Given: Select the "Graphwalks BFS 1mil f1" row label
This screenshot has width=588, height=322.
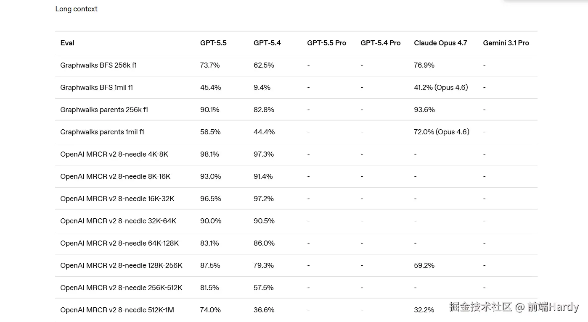Looking at the screenshot, I should pos(97,87).
